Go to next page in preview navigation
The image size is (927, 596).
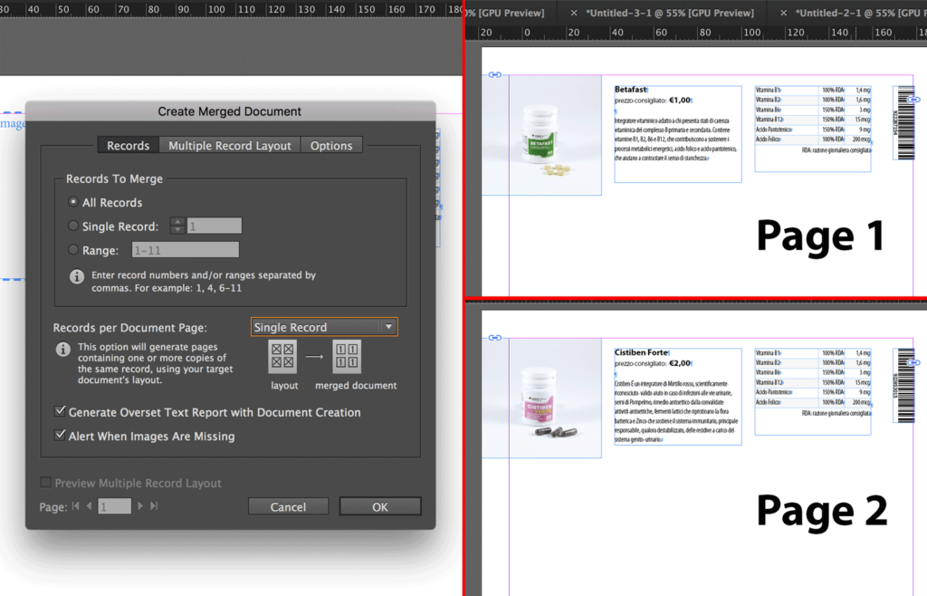pyautogui.click(x=140, y=506)
